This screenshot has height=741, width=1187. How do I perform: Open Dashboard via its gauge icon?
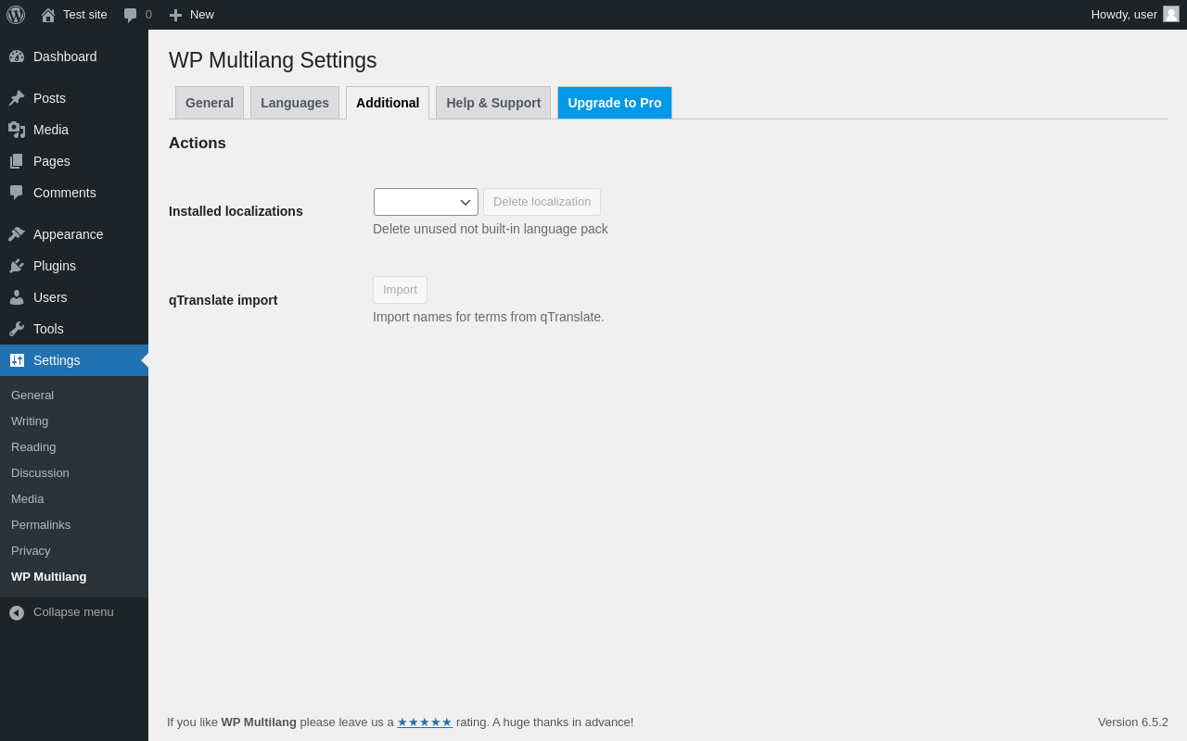[17, 57]
